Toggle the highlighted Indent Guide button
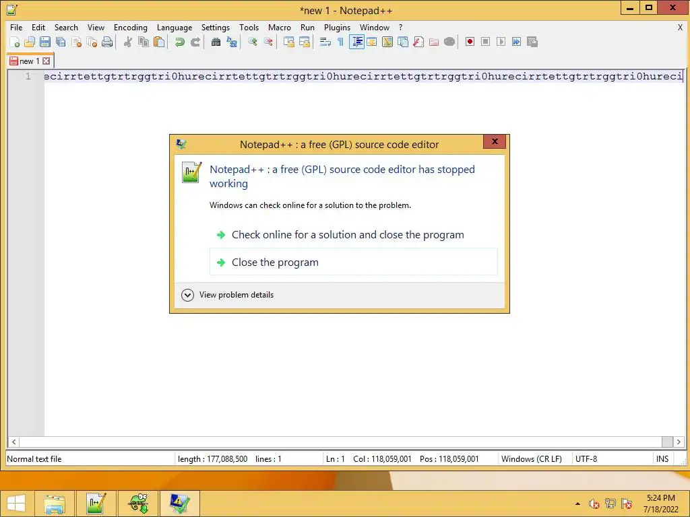The width and height of the screenshot is (690, 517). 356,42
